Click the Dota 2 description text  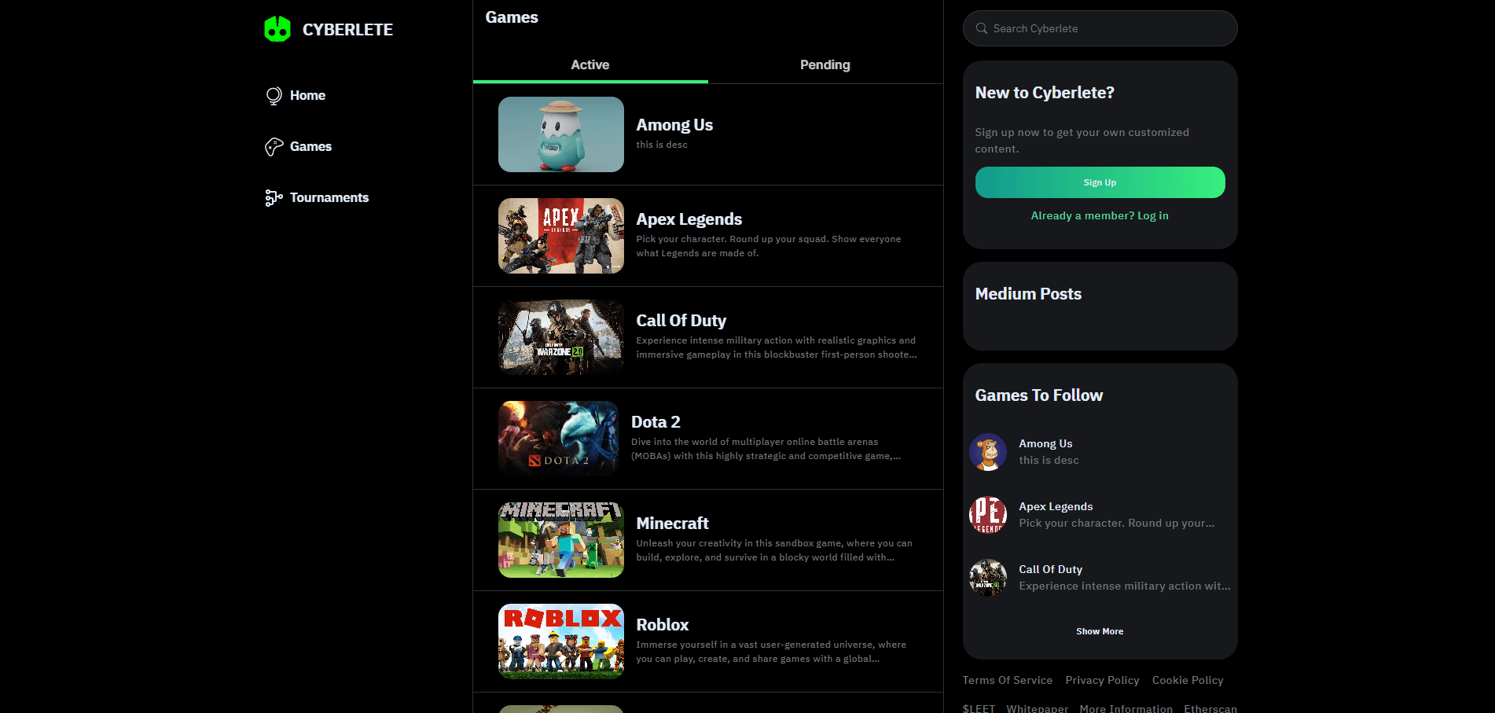pos(766,449)
